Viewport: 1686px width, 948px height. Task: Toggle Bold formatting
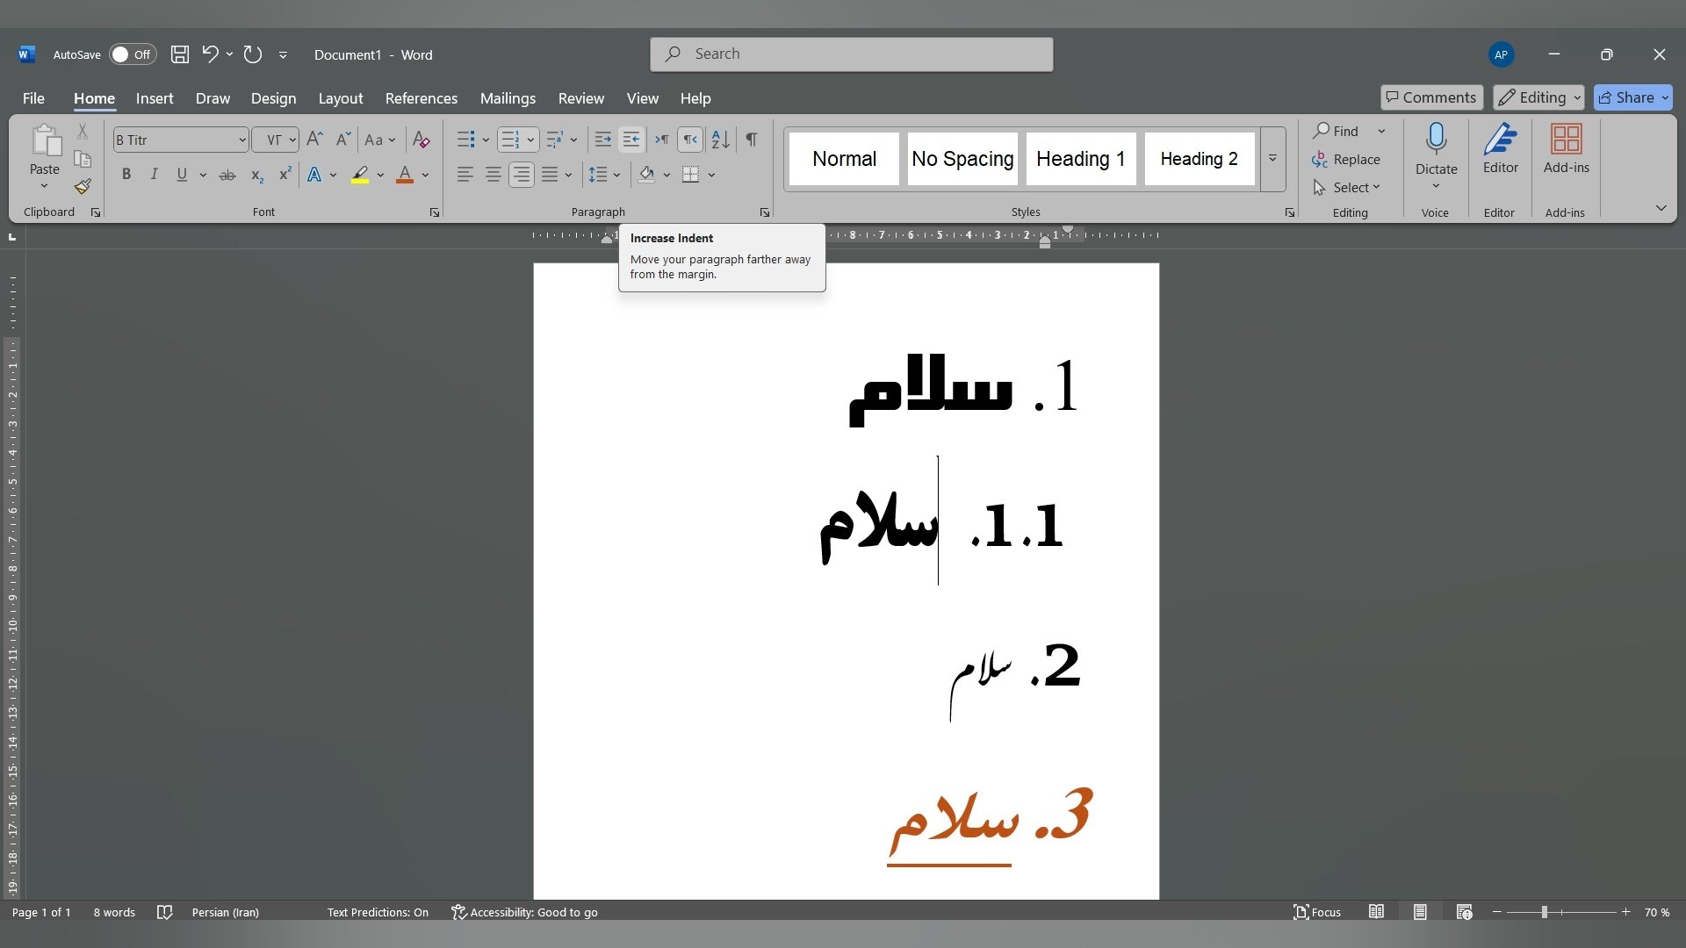point(126,175)
